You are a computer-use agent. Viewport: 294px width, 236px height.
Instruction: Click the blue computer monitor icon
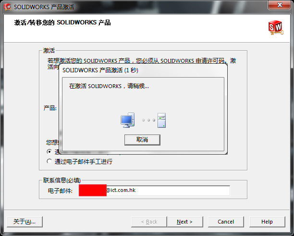pyautogui.click(x=127, y=120)
